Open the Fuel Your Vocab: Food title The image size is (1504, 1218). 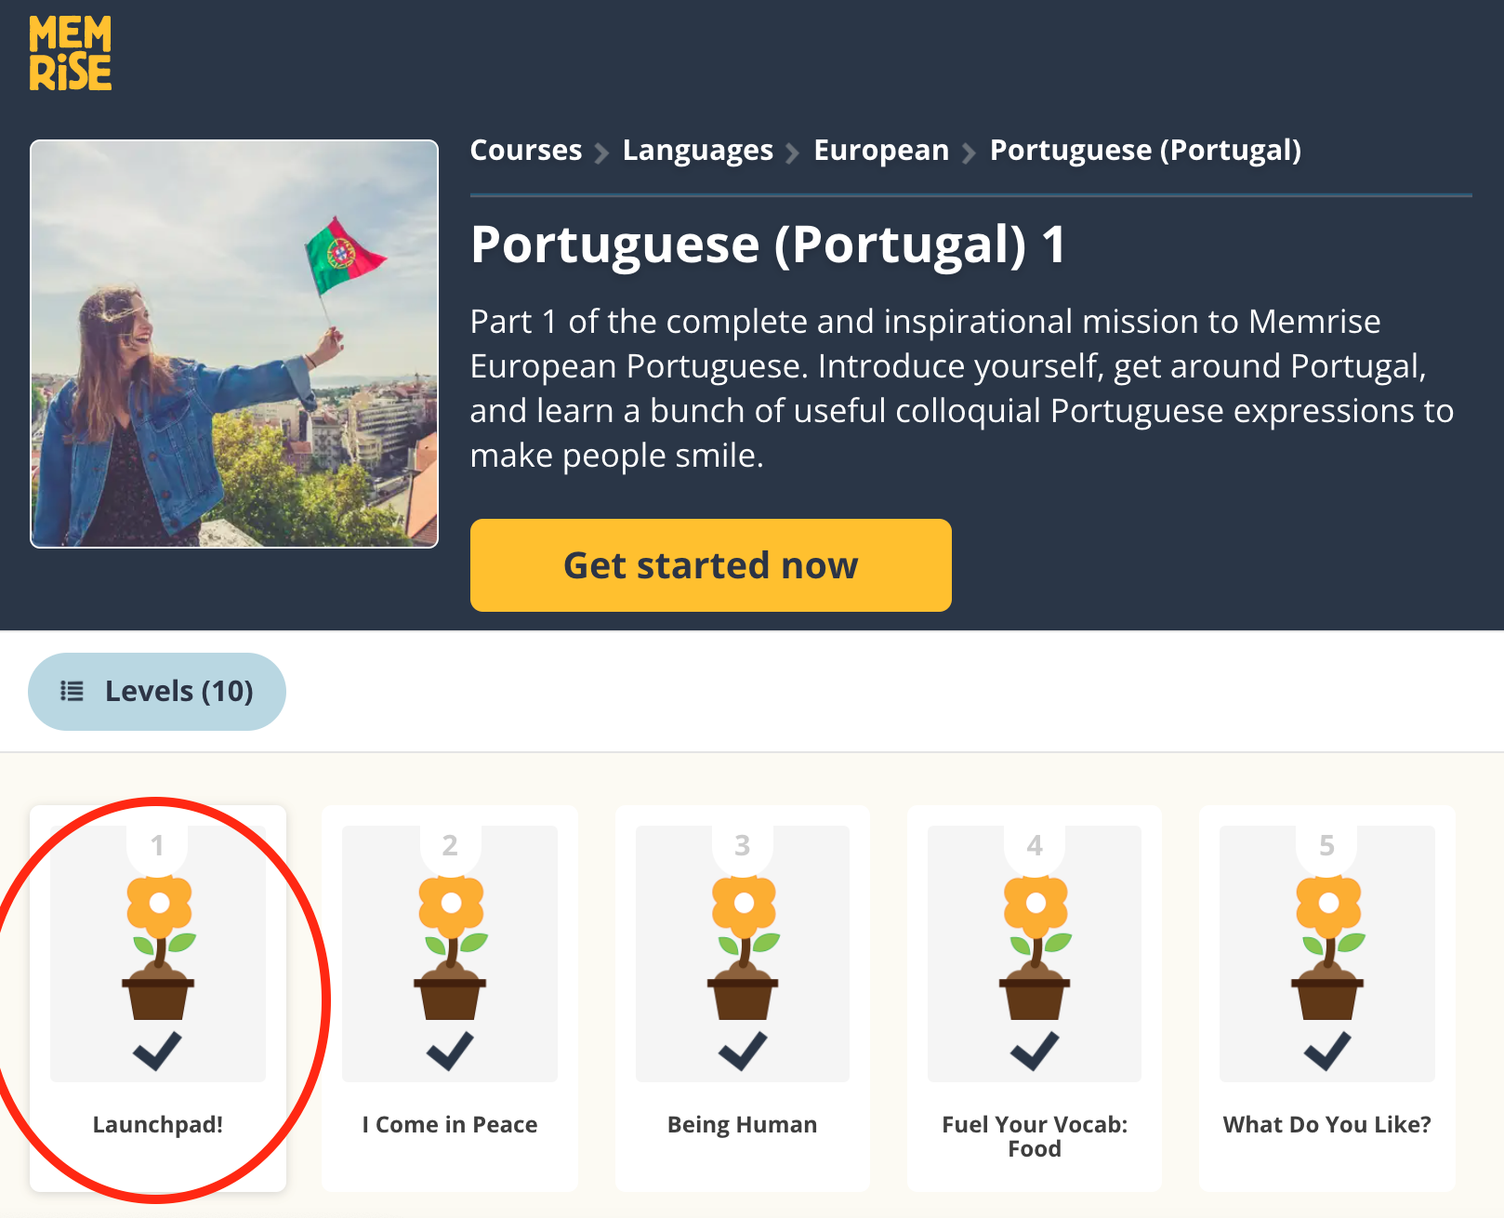1035,1136
